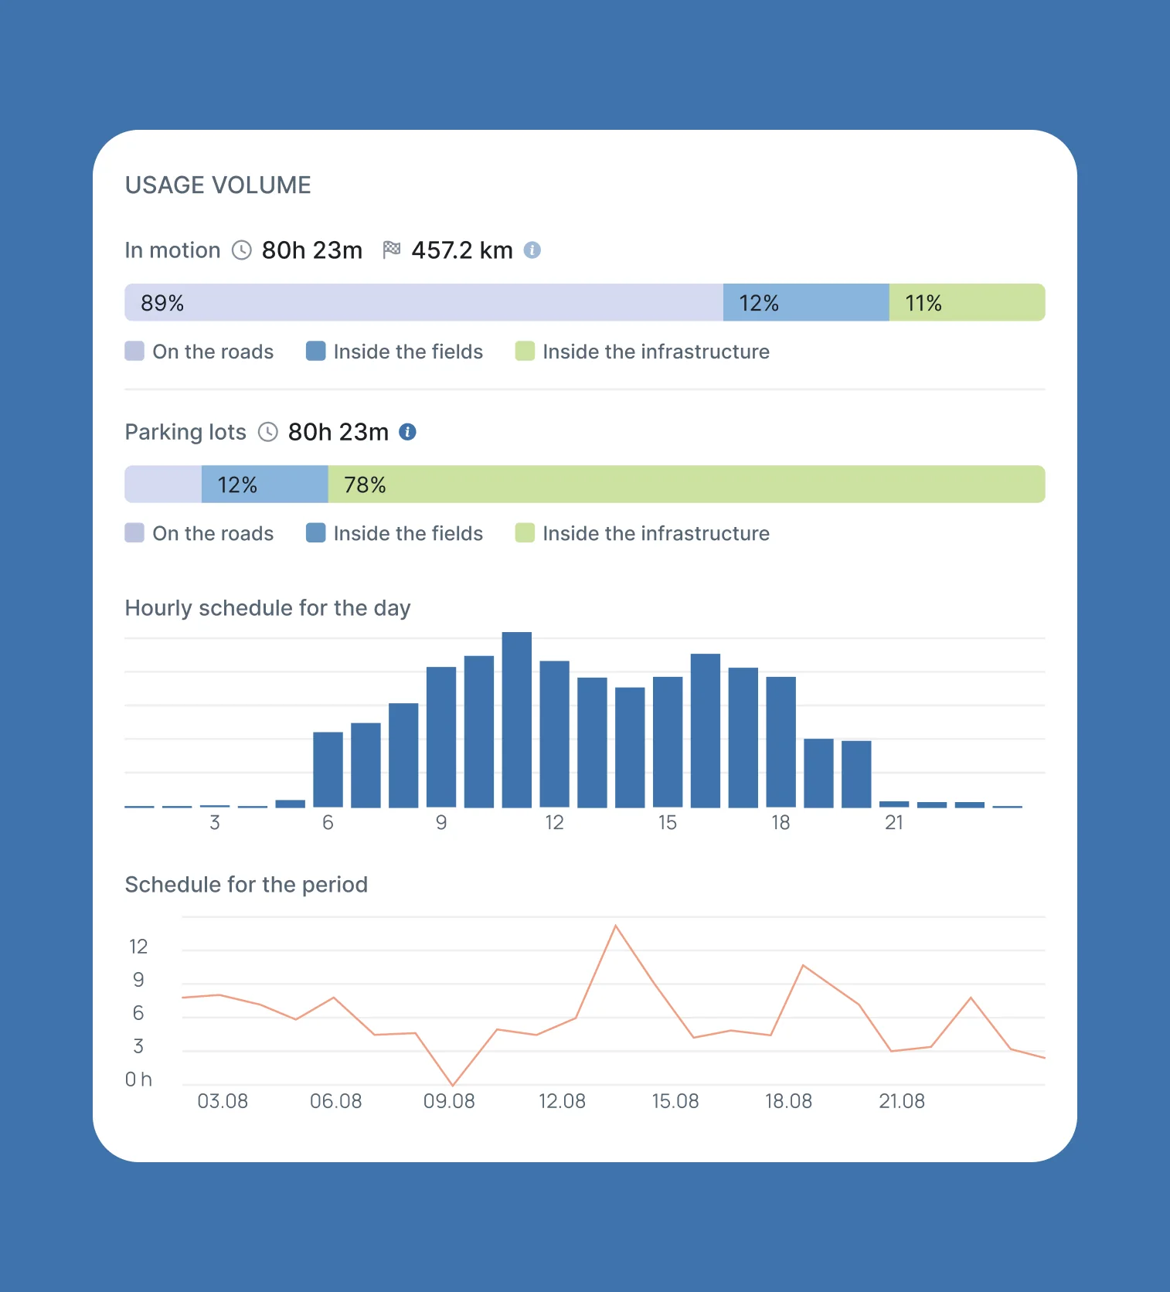Screen dimensions: 1170x1292
Task: Select the 12% segment of Parking lots bar
Action: (265, 484)
